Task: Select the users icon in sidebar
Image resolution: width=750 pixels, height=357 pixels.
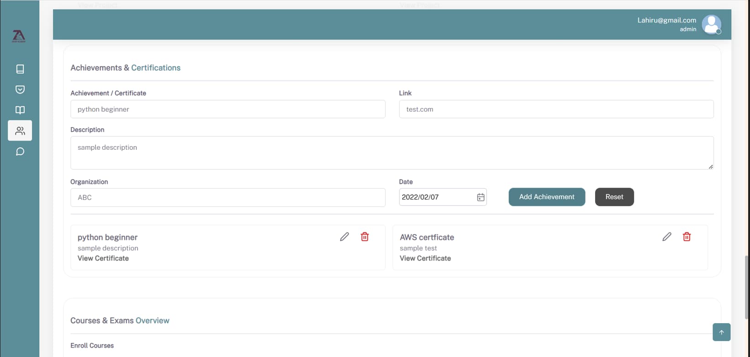Action: click(20, 131)
